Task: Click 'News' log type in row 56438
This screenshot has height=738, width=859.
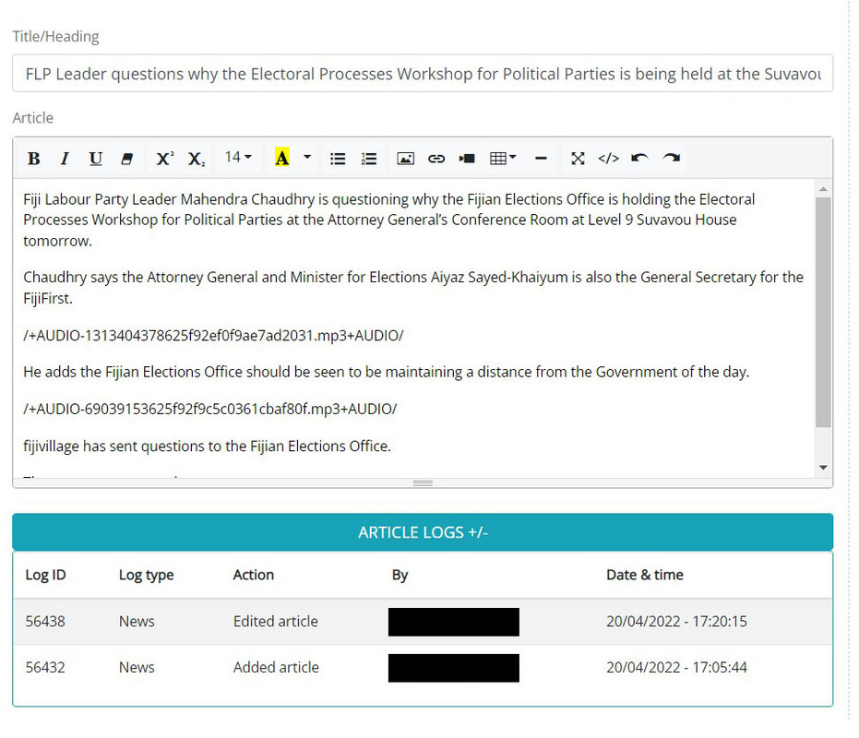Action: point(137,621)
